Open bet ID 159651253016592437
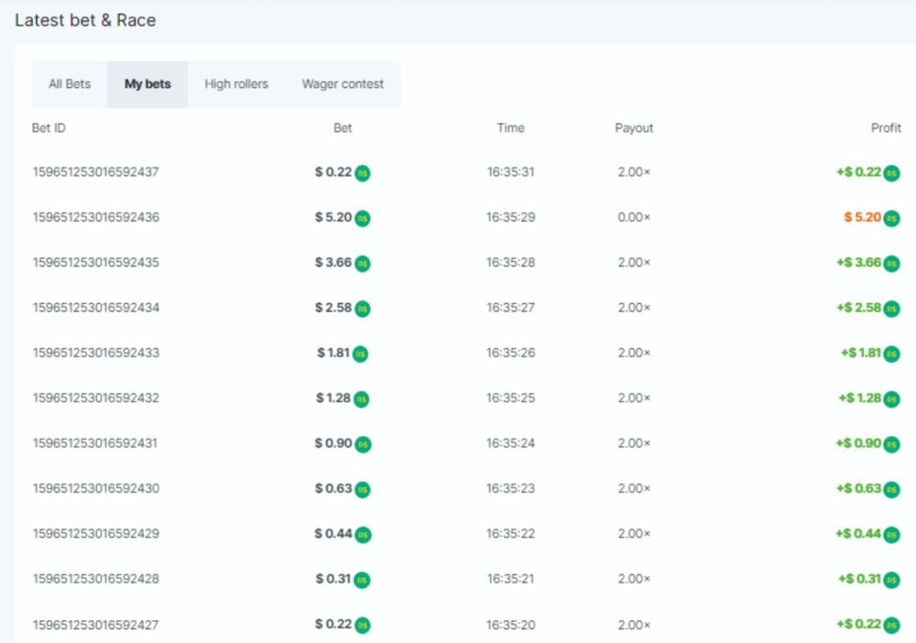 pos(96,172)
